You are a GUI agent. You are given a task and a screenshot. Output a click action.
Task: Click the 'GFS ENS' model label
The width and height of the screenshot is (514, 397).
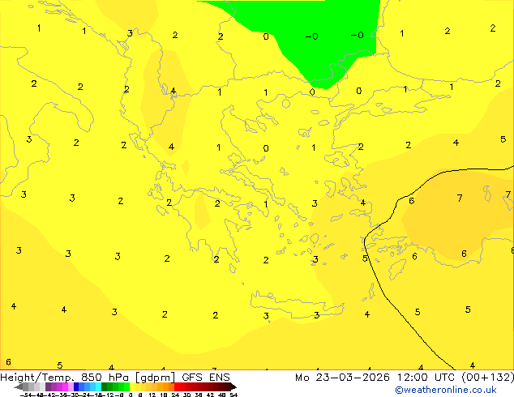pos(206,378)
